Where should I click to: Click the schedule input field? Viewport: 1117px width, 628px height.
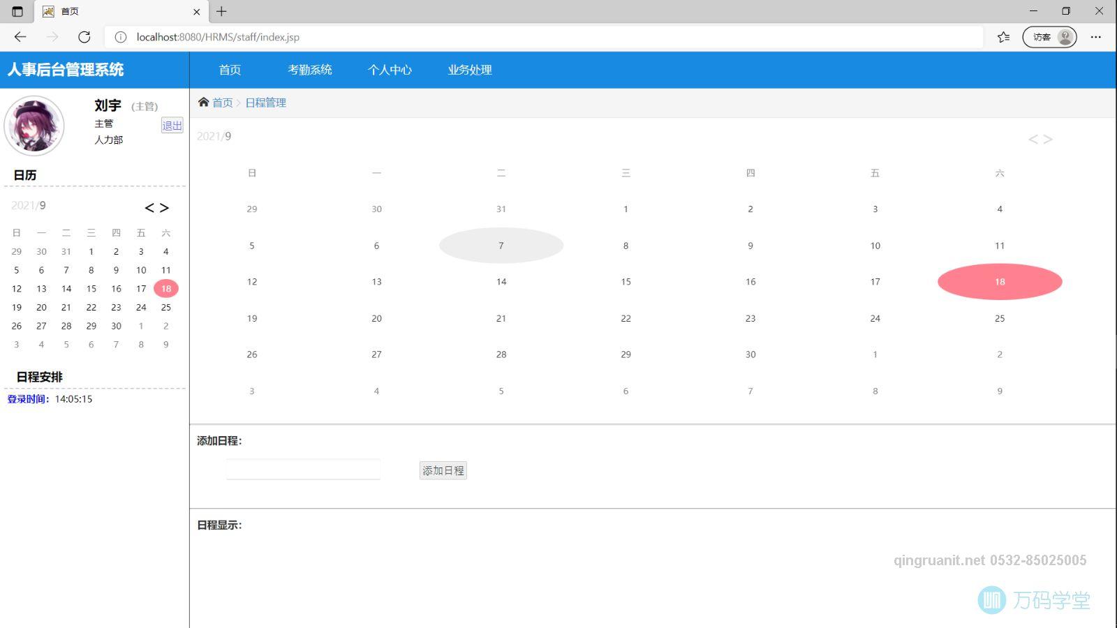click(302, 468)
